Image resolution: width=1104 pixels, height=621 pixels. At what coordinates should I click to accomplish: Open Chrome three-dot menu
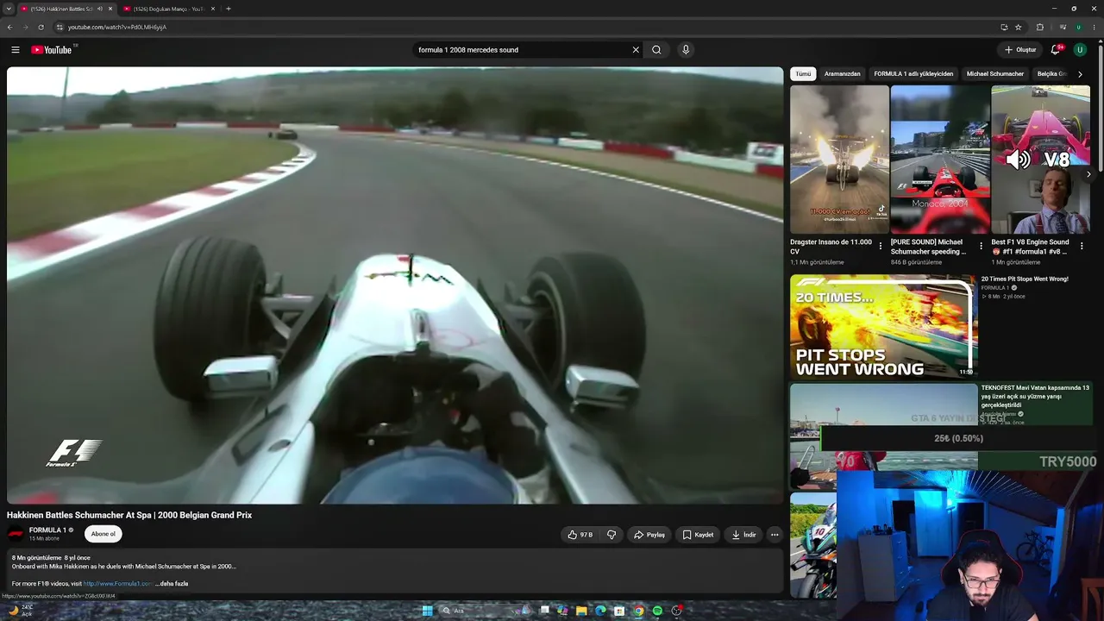click(1095, 27)
